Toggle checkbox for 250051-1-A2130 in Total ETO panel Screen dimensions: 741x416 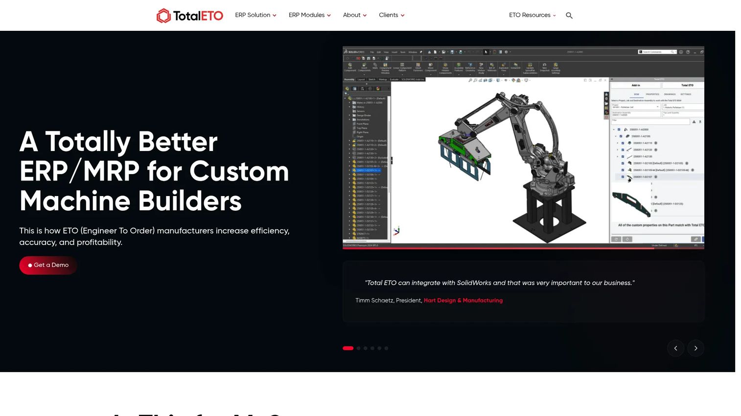pos(623,156)
